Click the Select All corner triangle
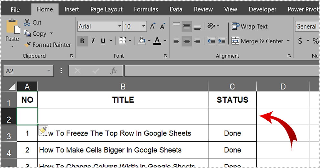320x168 pixels. [x=12, y=87]
